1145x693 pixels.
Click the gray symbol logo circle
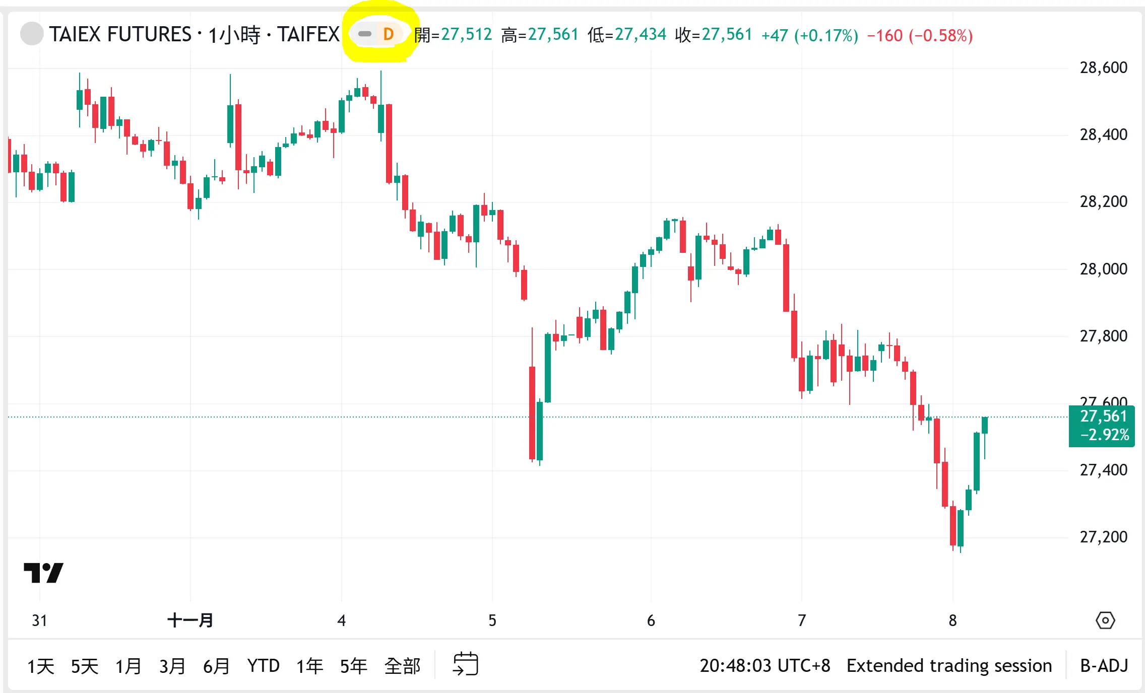(32, 34)
